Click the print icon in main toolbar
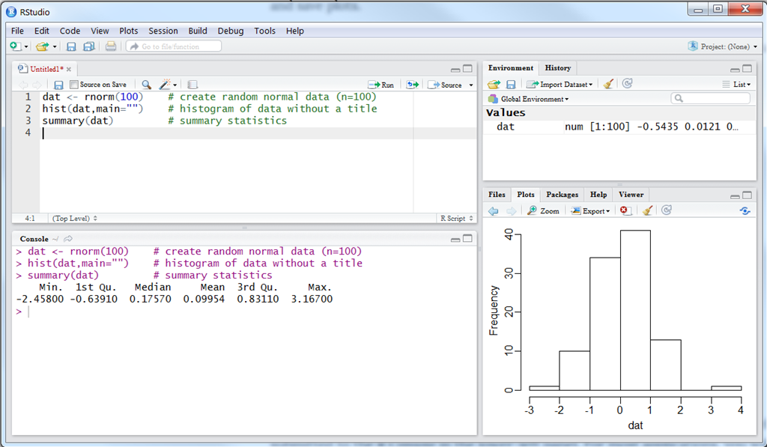The height and width of the screenshot is (447, 767). [110, 46]
